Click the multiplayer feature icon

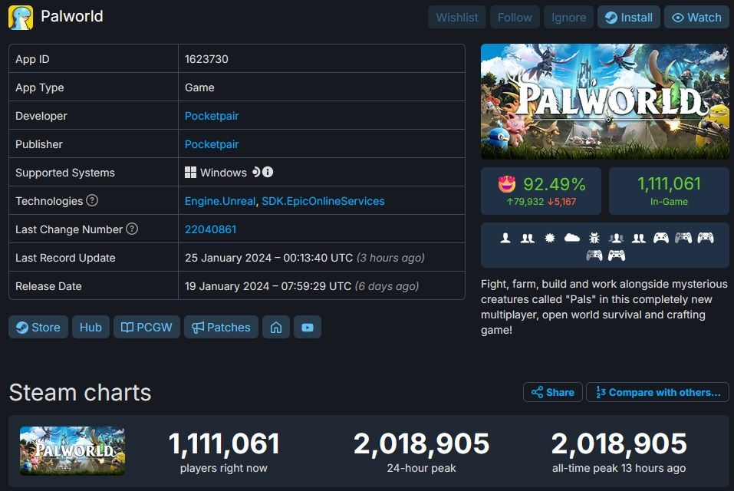[527, 238]
